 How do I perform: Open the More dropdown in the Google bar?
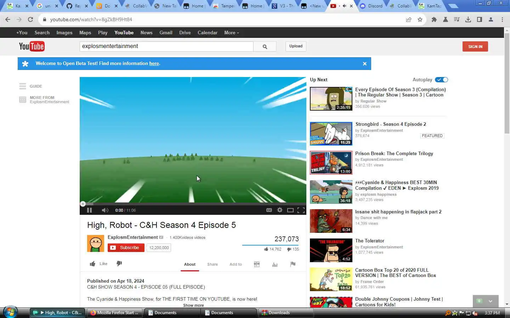coord(232,33)
